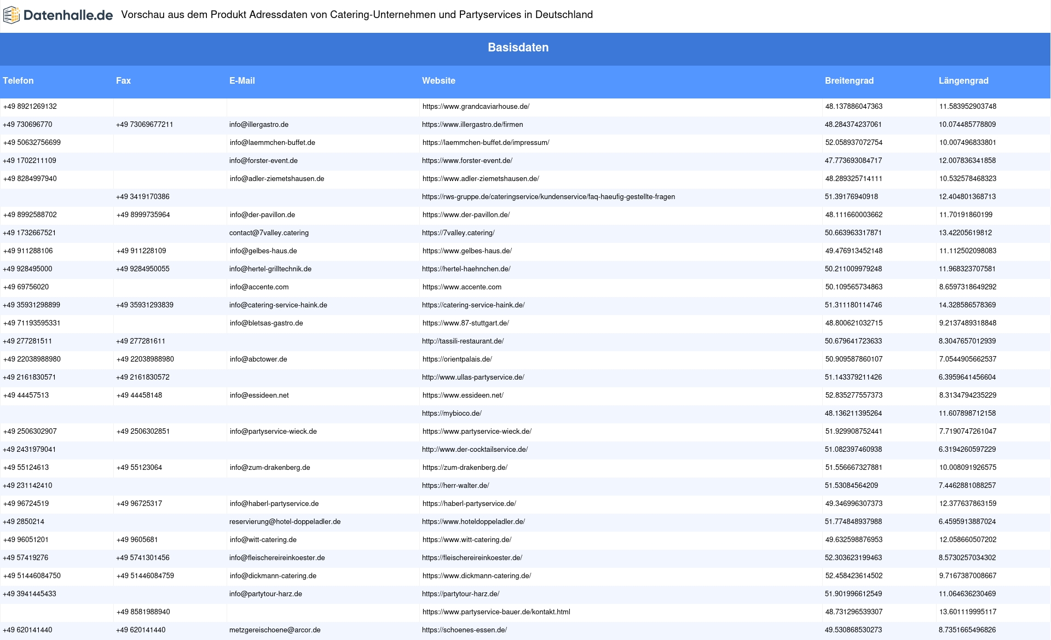
Task: Open https://herr-walter.de/ website cell
Action: click(455, 486)
